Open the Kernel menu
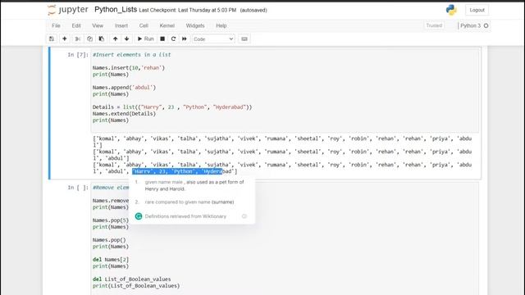The height and width of the screenshot is (295, 525). [167, 25]
